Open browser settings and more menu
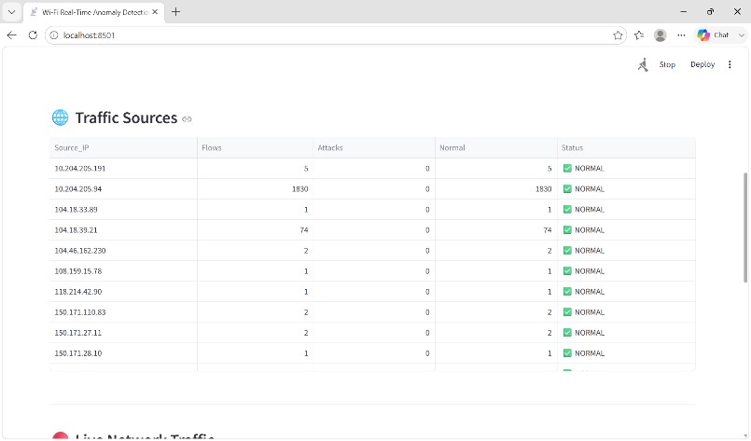 (x=681, y=34)
